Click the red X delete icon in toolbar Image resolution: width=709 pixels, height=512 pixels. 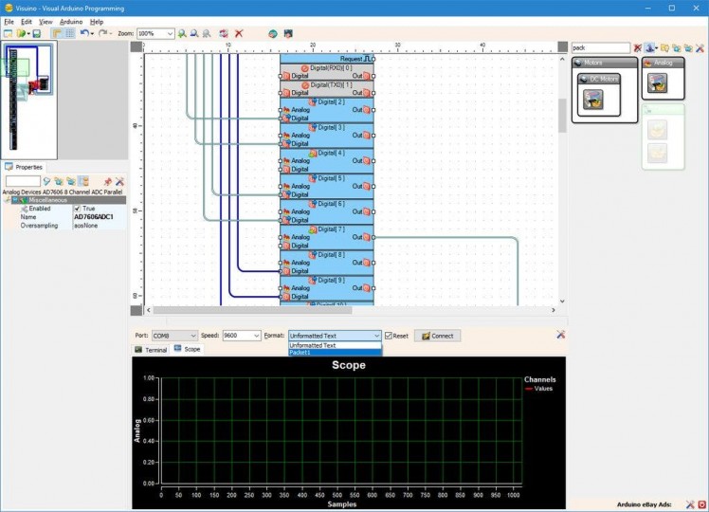coord(239,33)
